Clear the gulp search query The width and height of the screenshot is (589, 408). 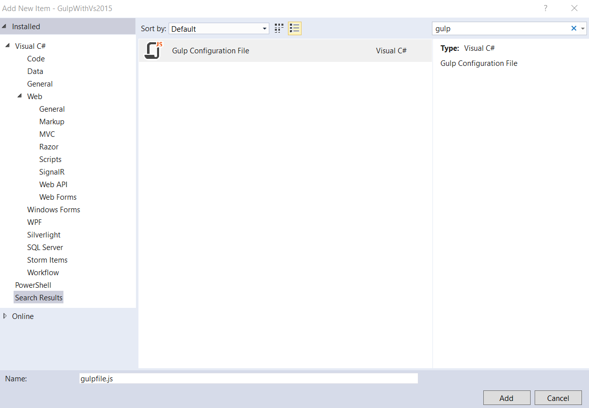pyautogui.click(x=573, y=28)
